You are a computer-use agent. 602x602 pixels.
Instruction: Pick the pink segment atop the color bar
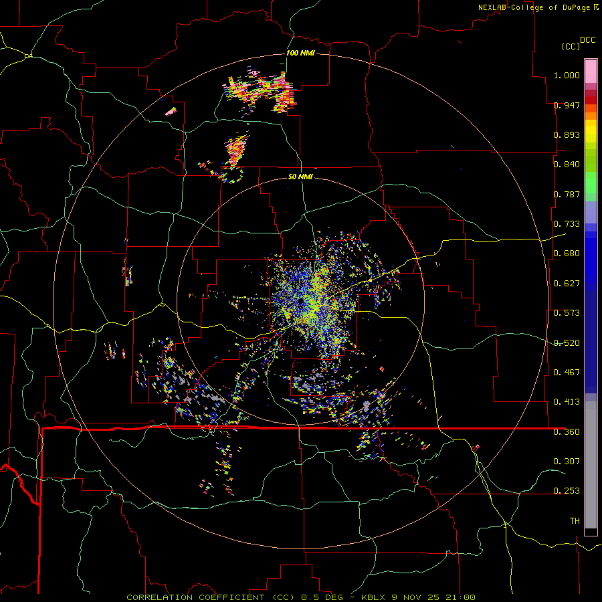tap(591, 71)
